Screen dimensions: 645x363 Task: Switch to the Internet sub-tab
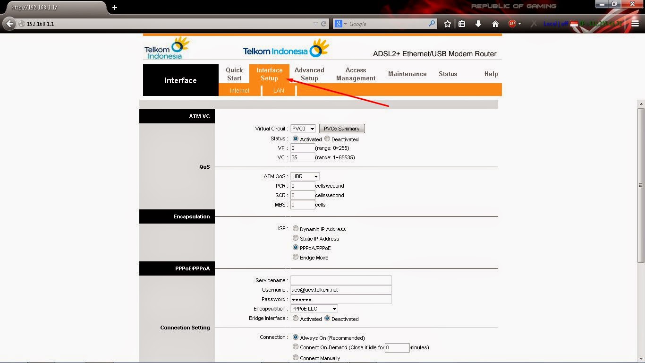coord(239,90)
